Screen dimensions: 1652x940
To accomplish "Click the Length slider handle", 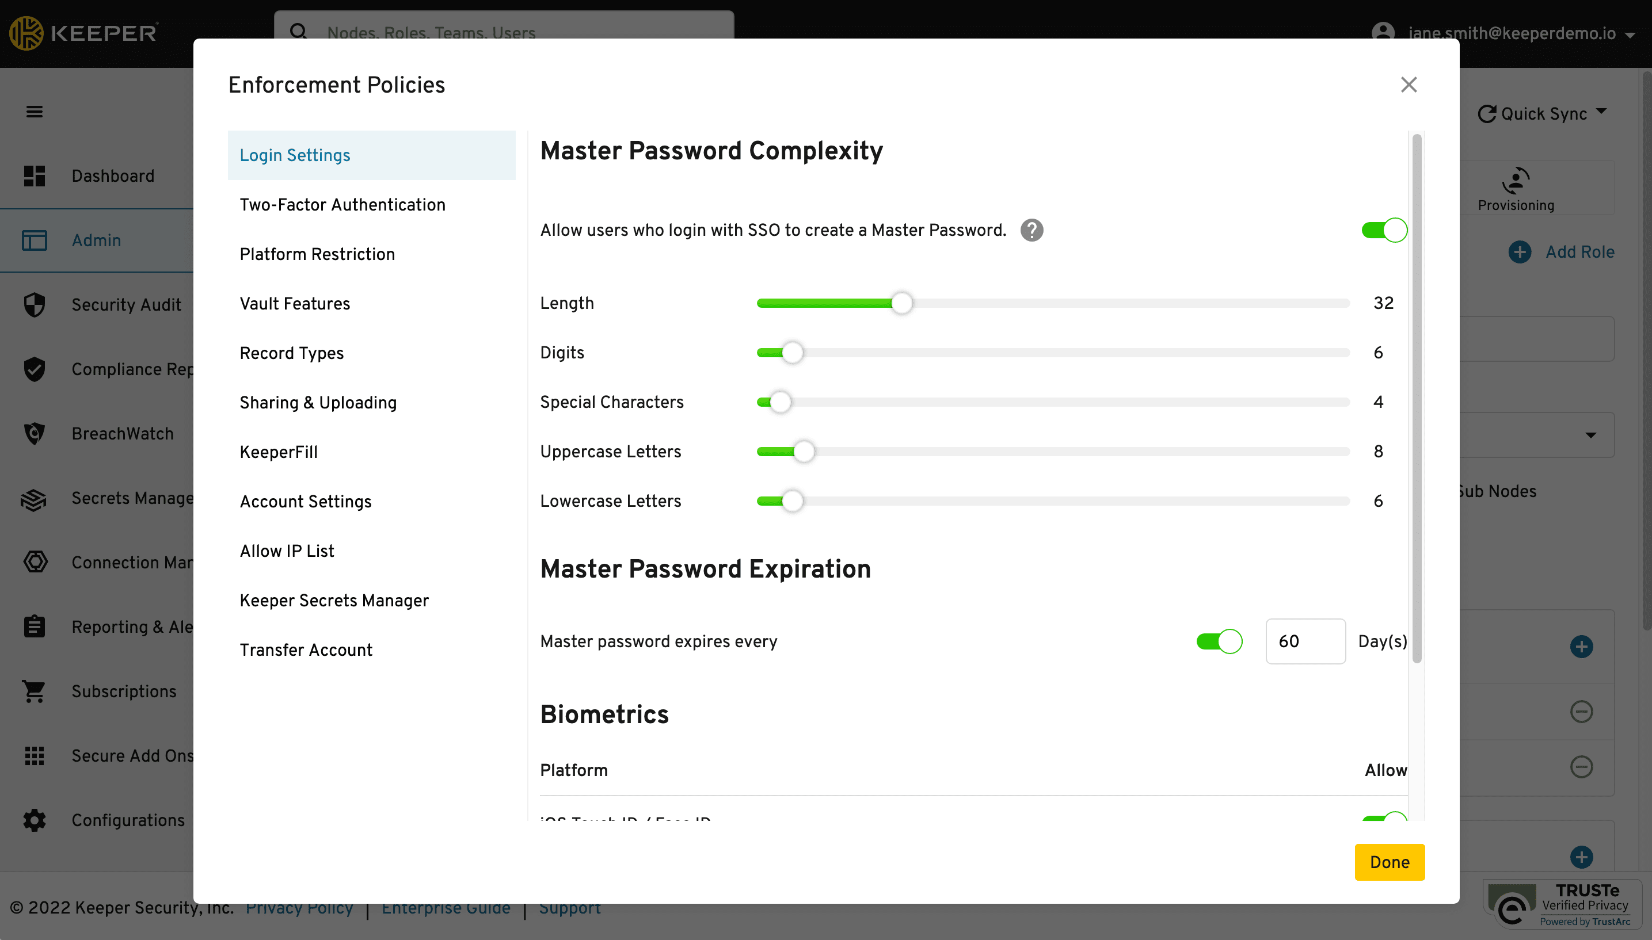I will click(x=901, y=303).
